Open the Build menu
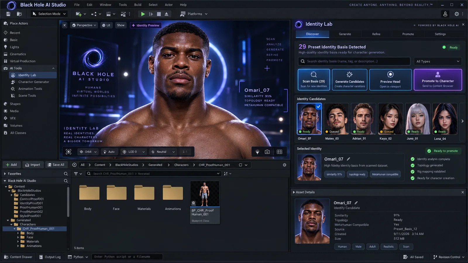Image resolution: width=468 pixels, height=263 pixels. [x=138, y=5]
